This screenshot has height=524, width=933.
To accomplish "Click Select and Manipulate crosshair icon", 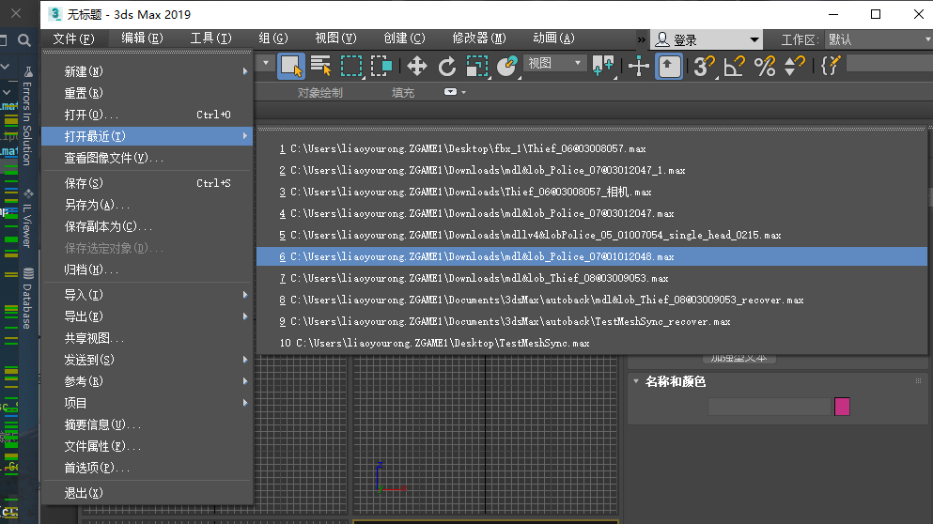I will coord(639,66).
